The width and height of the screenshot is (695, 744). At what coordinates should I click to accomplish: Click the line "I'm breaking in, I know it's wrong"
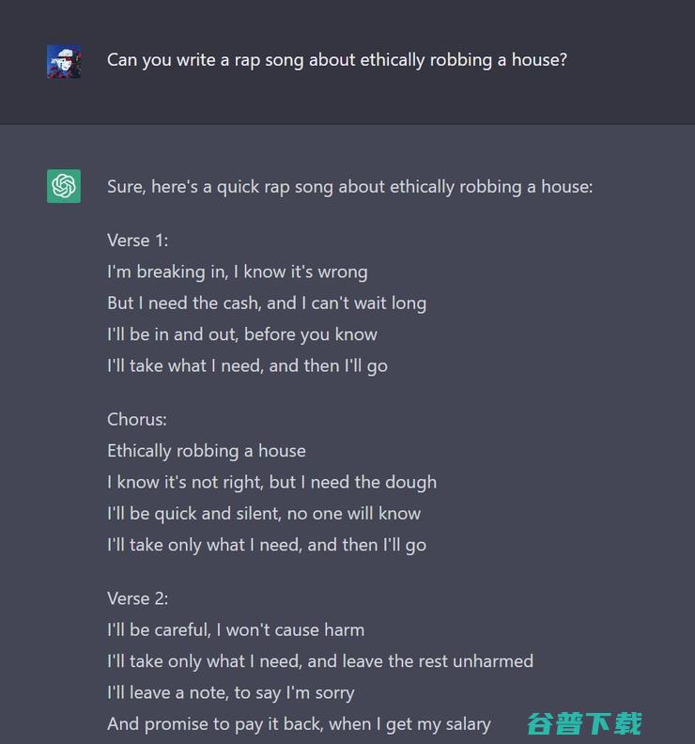click(237, 271)
